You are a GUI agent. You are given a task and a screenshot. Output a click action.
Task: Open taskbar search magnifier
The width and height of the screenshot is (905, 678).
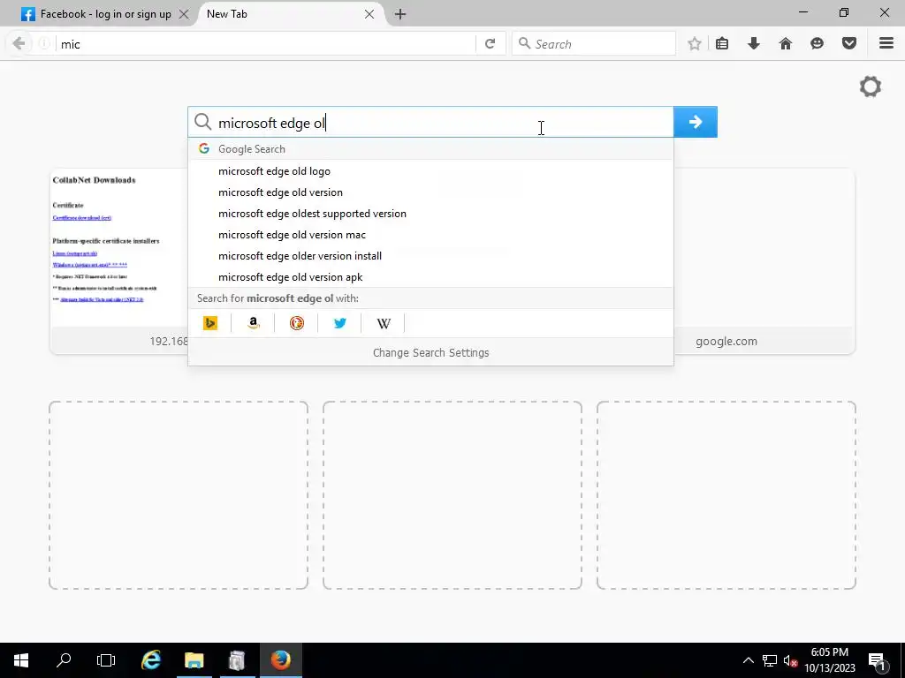(x=64, y=660)
